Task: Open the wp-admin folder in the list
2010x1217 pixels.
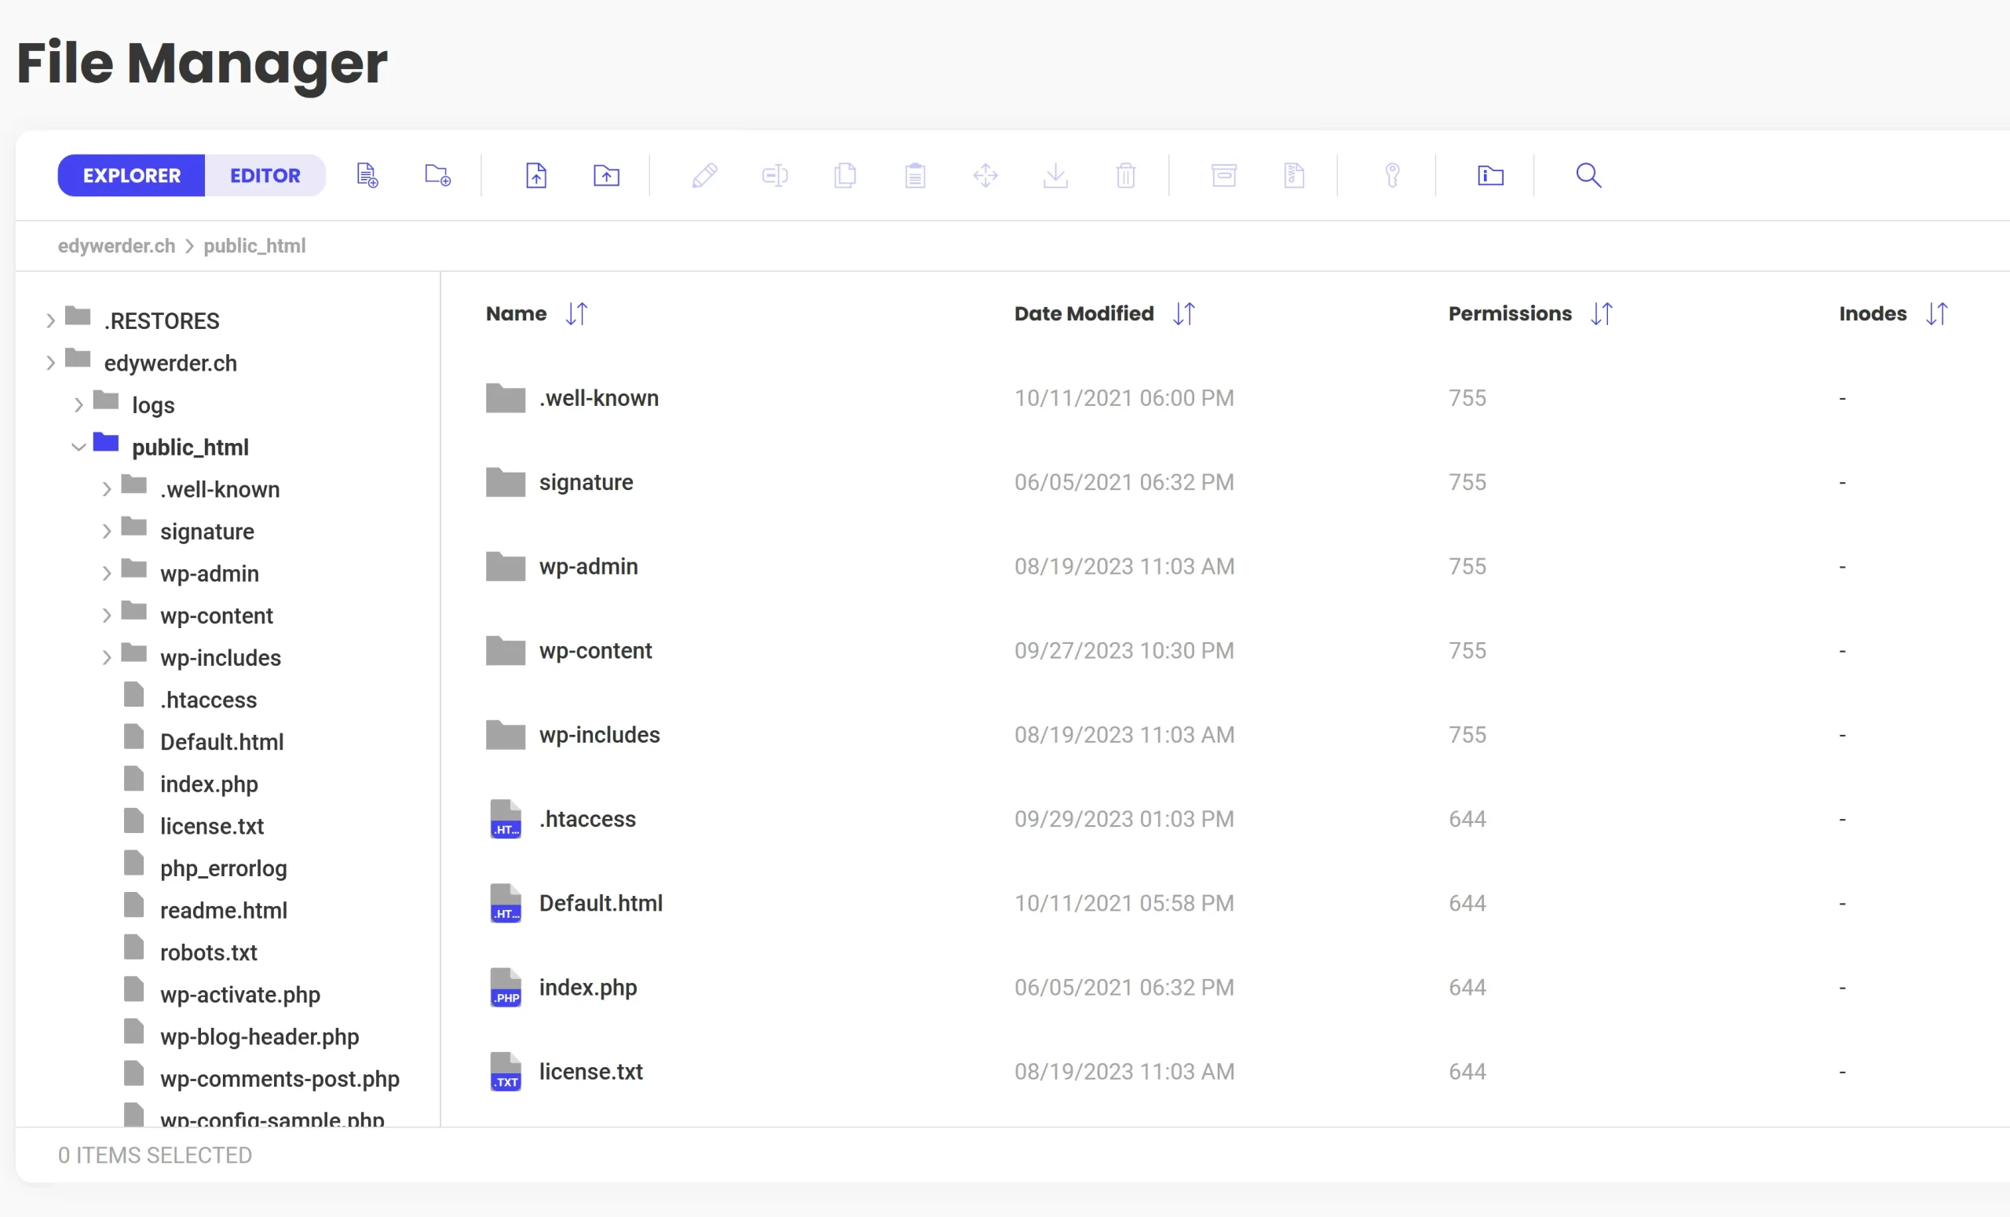Action: (587, 566)
